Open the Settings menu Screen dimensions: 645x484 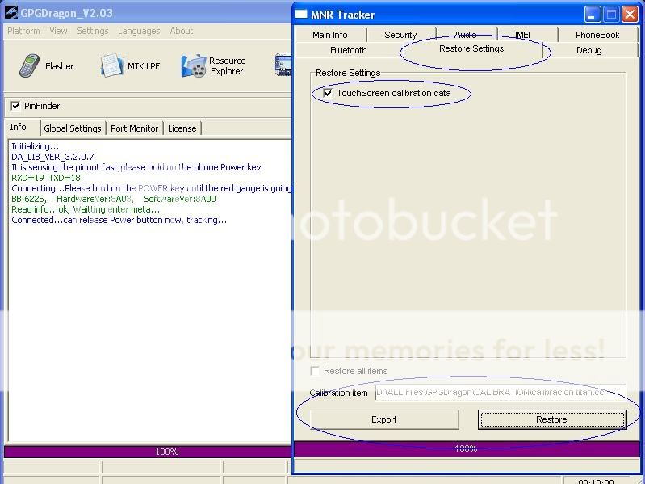[93, 31]
